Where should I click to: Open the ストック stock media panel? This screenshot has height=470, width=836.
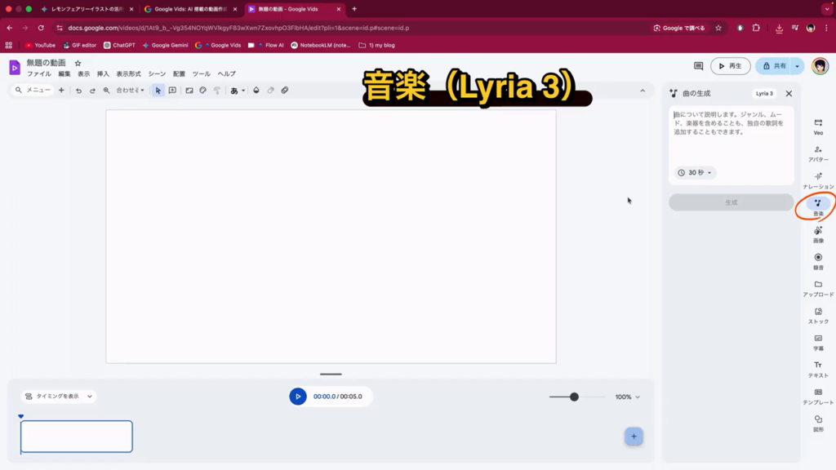click(818, 314)
